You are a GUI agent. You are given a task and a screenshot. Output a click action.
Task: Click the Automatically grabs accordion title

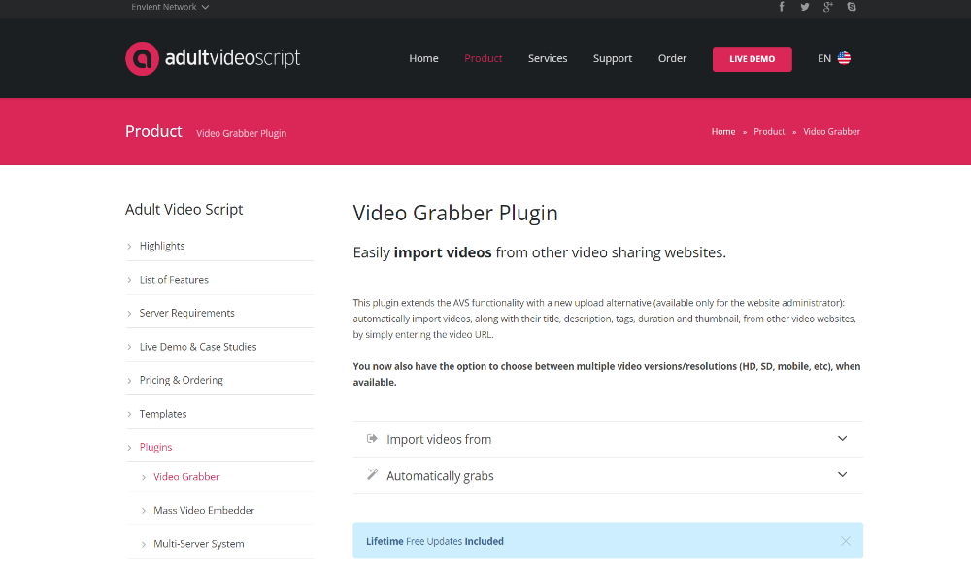440,475
